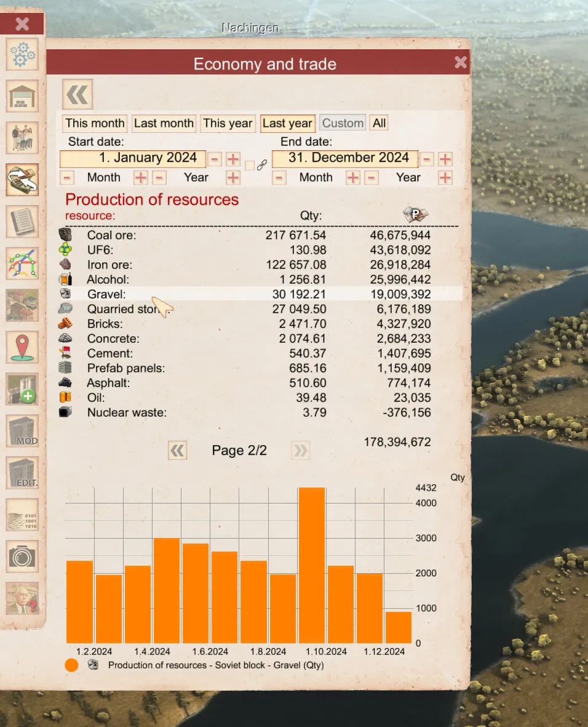Viewport: 588px width, 727px height.
Task: Open the game settings gears icon
Action: [x=23, y=55]
